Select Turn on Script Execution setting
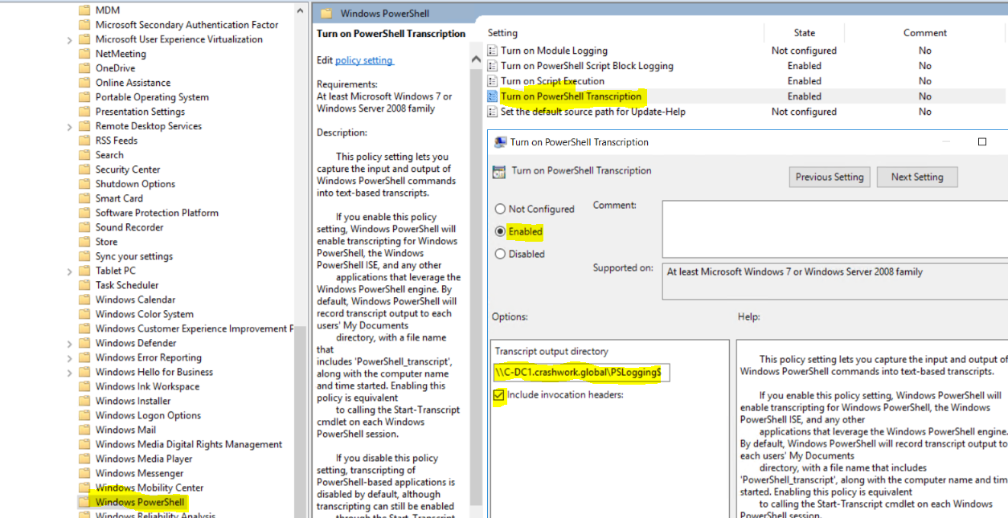The height and width of the screenshot is (518, 1008). (552, 81)
